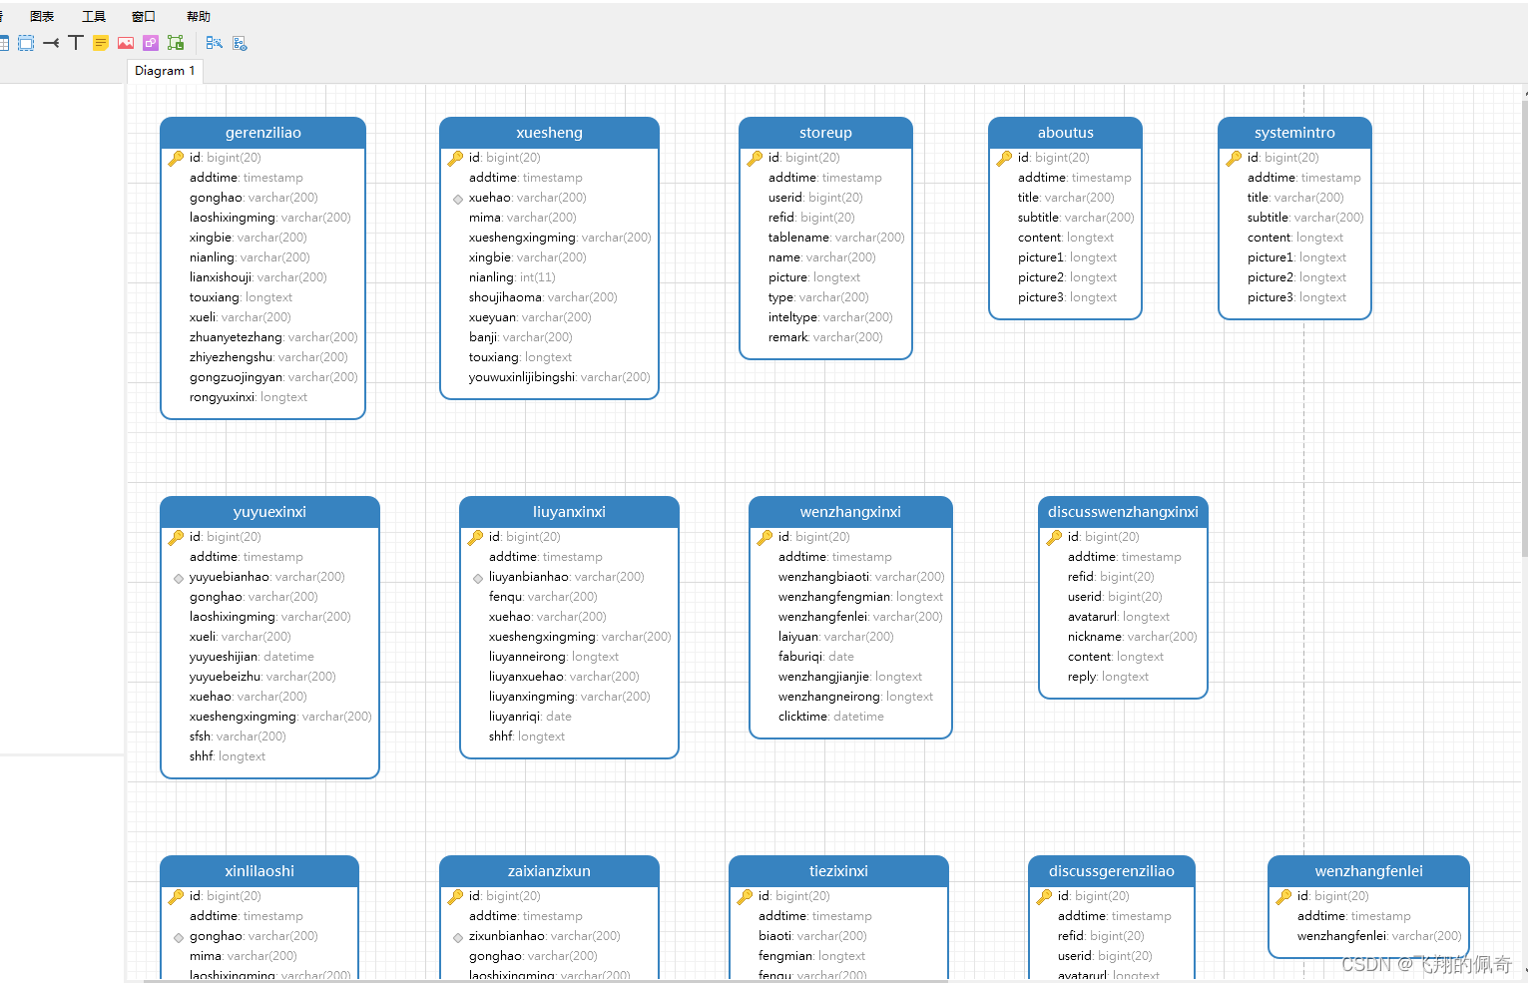
Task: Click the diagram preview icon
Action: (x=239, y=42)
